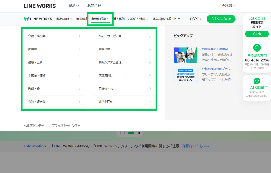271x173 pixels.
Task: Expand the お役立ち情報 dropdown
Action: coord(138,19)
